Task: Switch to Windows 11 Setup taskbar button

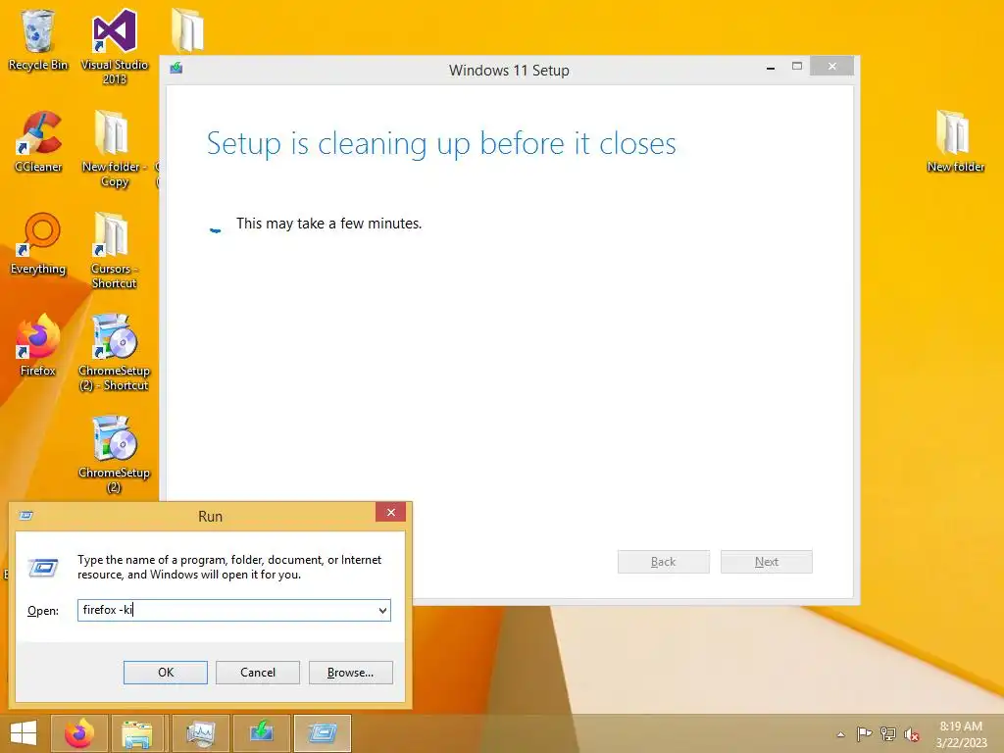Action: 262,733
